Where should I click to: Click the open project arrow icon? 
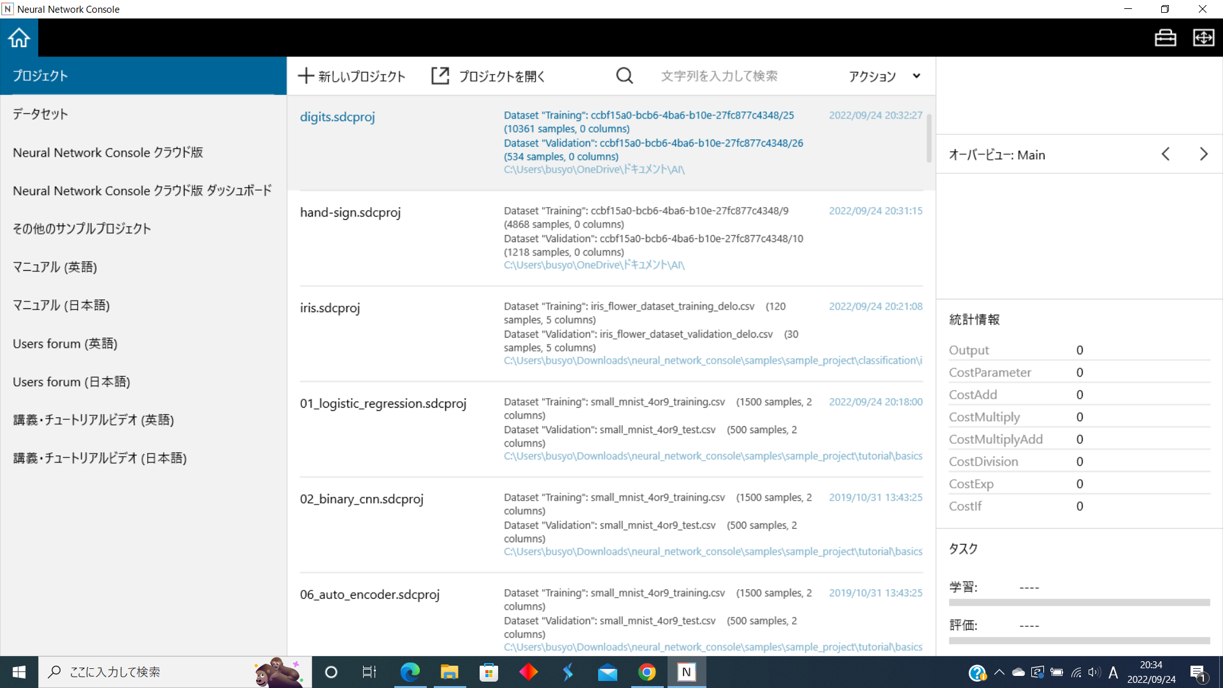tap(440, 76)
